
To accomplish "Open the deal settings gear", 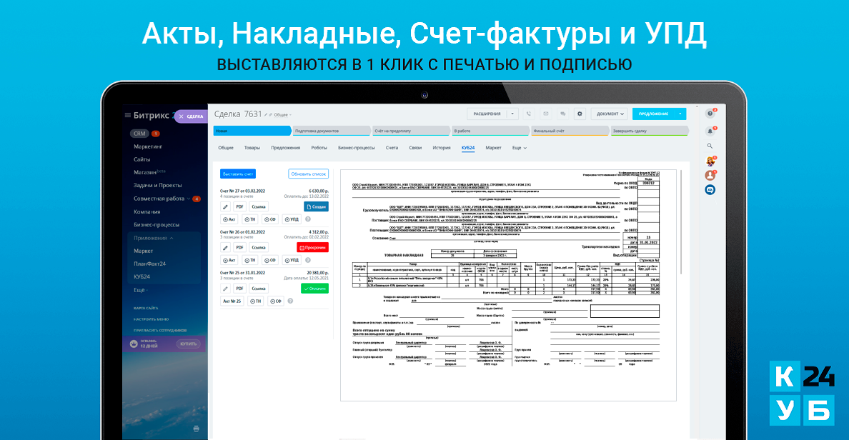I will [x=580, y=114].
